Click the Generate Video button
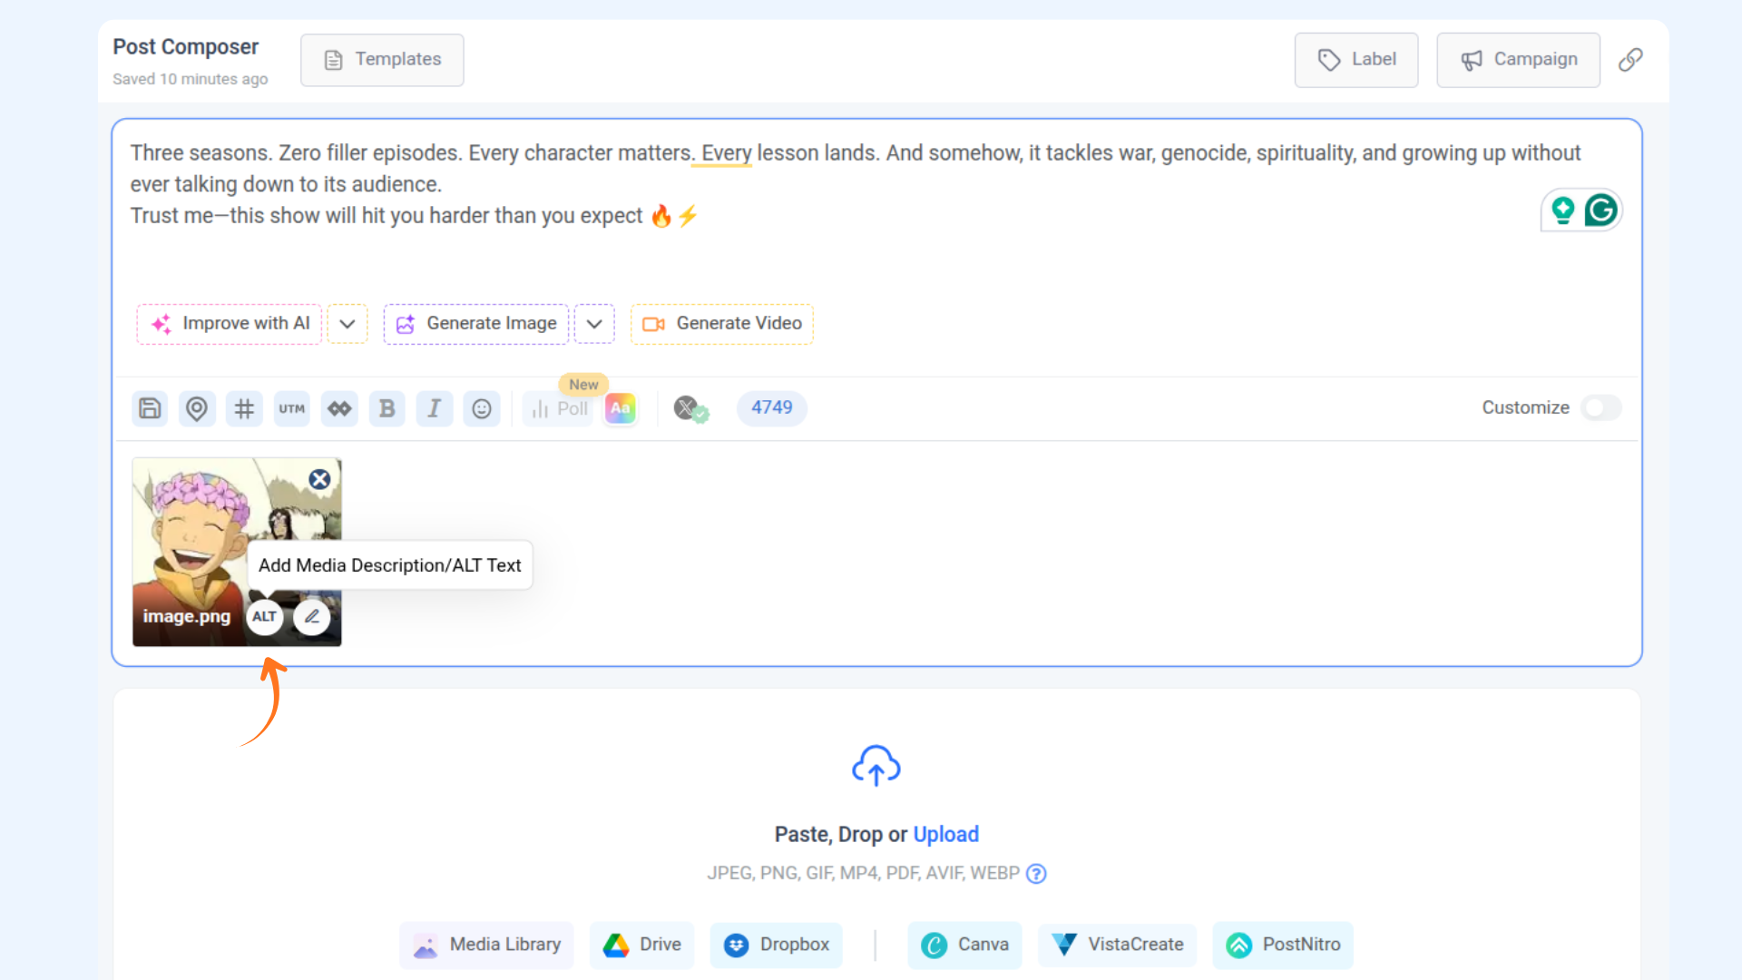 [x=722, y=324]
